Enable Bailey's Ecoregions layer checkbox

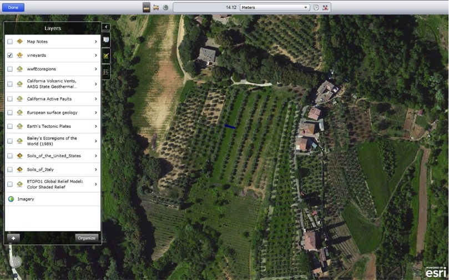tap(10, 141)
